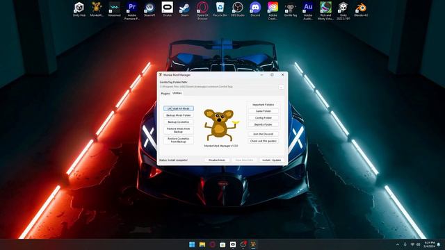Click Check out the guides button

pos(263,141)
